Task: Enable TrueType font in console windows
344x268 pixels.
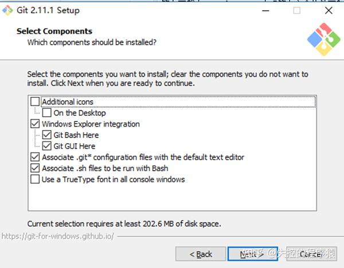Action: point(35,180)
